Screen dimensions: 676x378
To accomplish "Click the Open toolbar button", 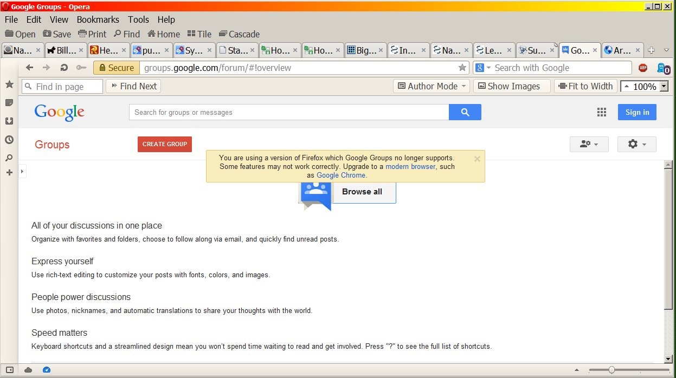I will click(21, 34).
